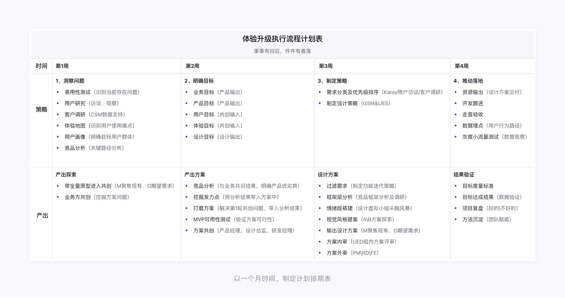565x298 pixels.
Task: Click the bullet icon beside MVP可用性测试
Action: pos(186,219)
